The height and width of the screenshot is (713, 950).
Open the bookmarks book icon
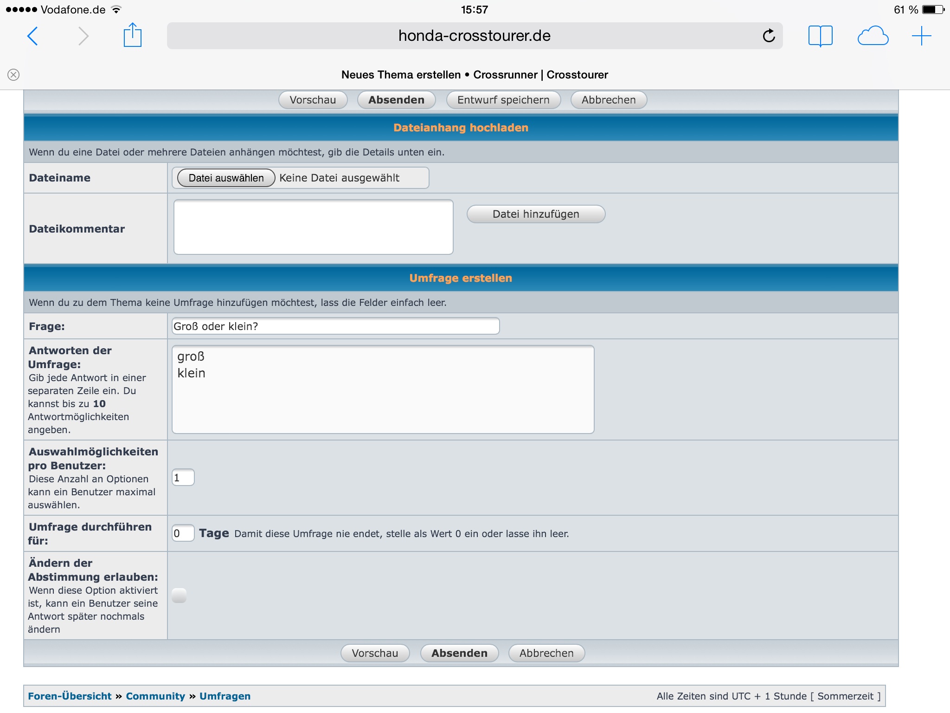[820, 36]
